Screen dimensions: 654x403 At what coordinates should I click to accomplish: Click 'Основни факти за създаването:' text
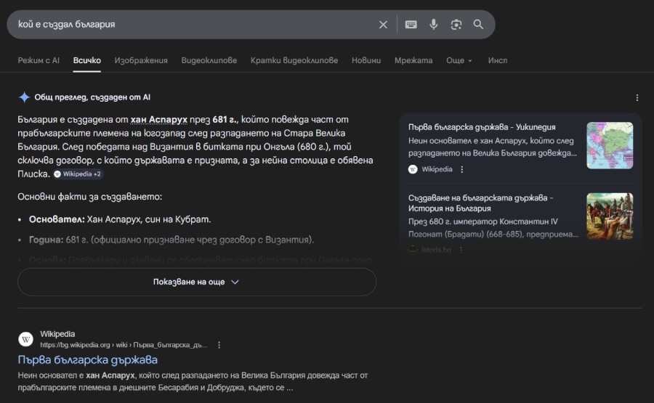point(89,197)
